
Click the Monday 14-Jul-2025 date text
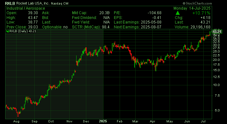[192, 8]
